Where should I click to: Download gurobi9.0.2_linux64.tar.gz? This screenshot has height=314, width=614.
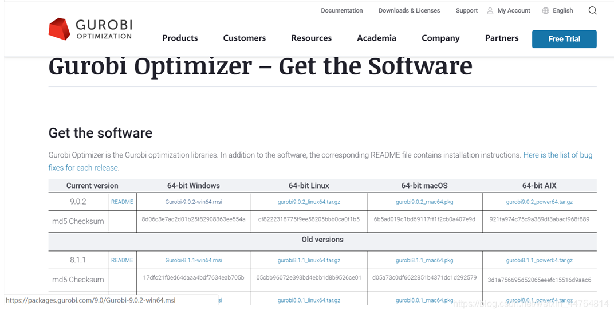309,202
